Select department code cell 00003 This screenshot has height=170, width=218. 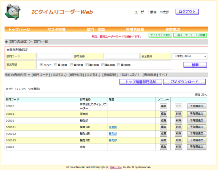pyautogui.click(x=42, y=147)
